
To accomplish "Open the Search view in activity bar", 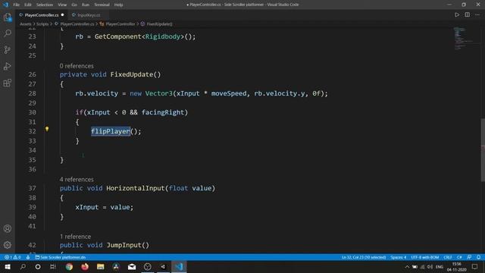I will pos(8,33).
